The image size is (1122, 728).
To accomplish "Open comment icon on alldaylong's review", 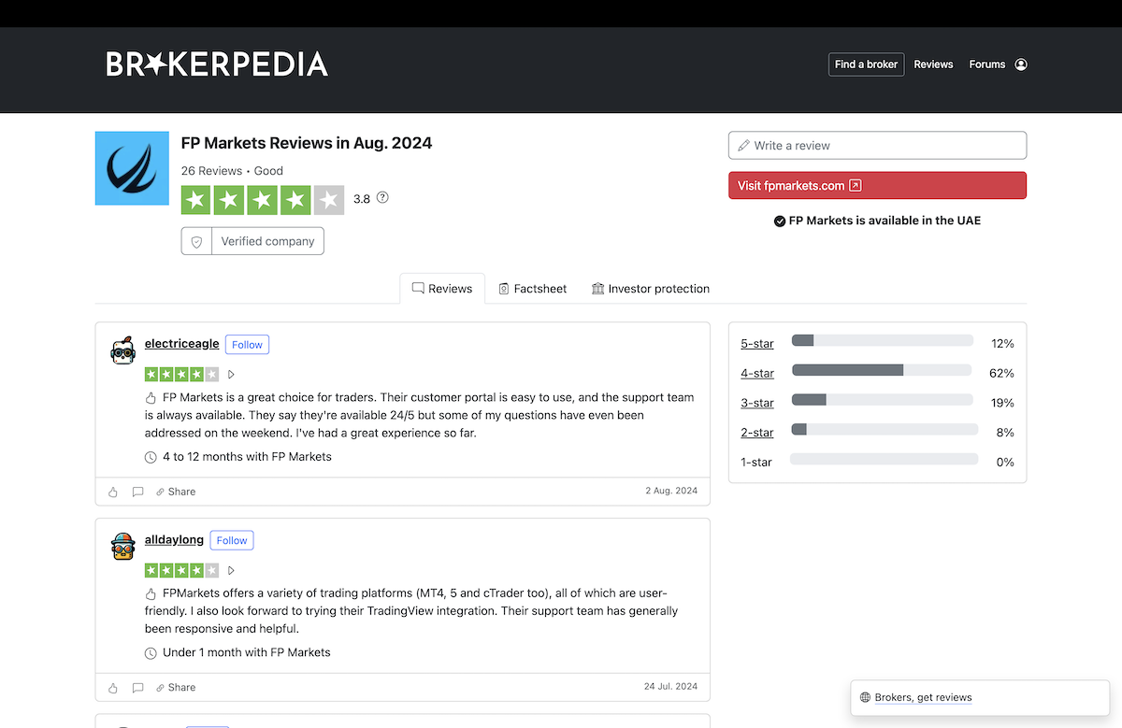I will tap(137, 688).
